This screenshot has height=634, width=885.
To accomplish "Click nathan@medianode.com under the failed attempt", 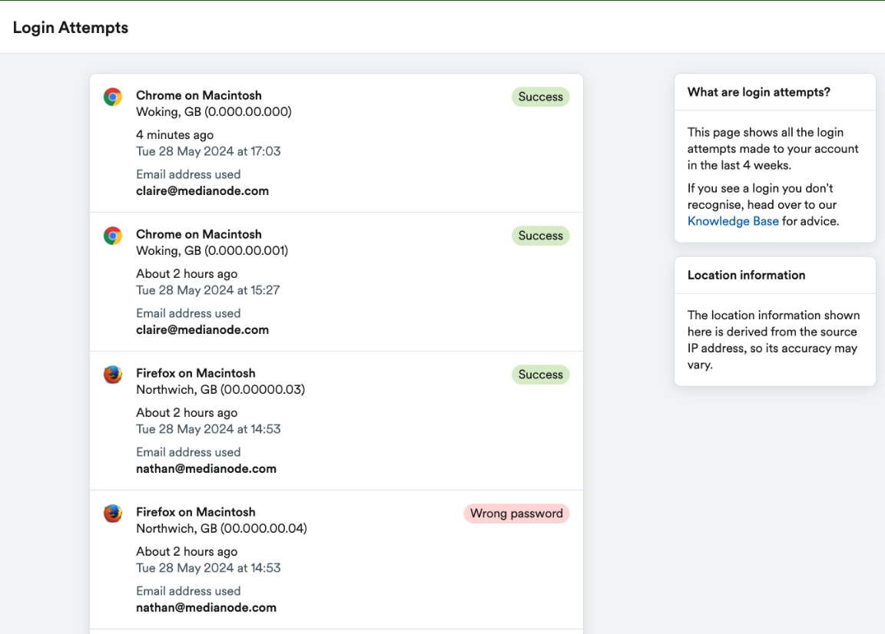I will 206,607.
